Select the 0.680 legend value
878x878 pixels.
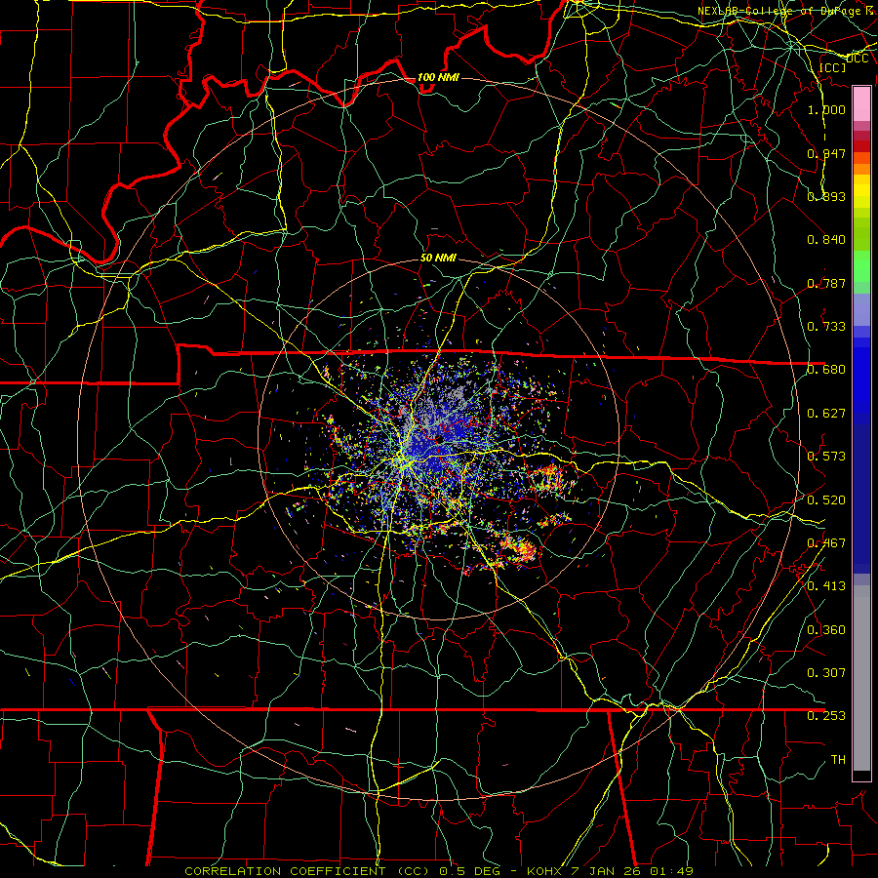click(x=826, y=370)
